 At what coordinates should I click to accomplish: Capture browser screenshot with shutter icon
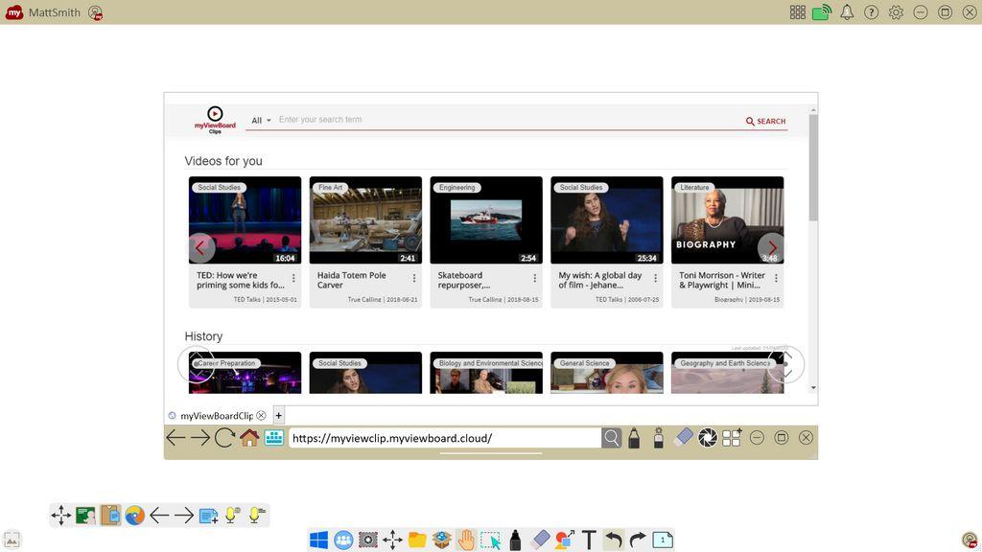pos(708,437)
